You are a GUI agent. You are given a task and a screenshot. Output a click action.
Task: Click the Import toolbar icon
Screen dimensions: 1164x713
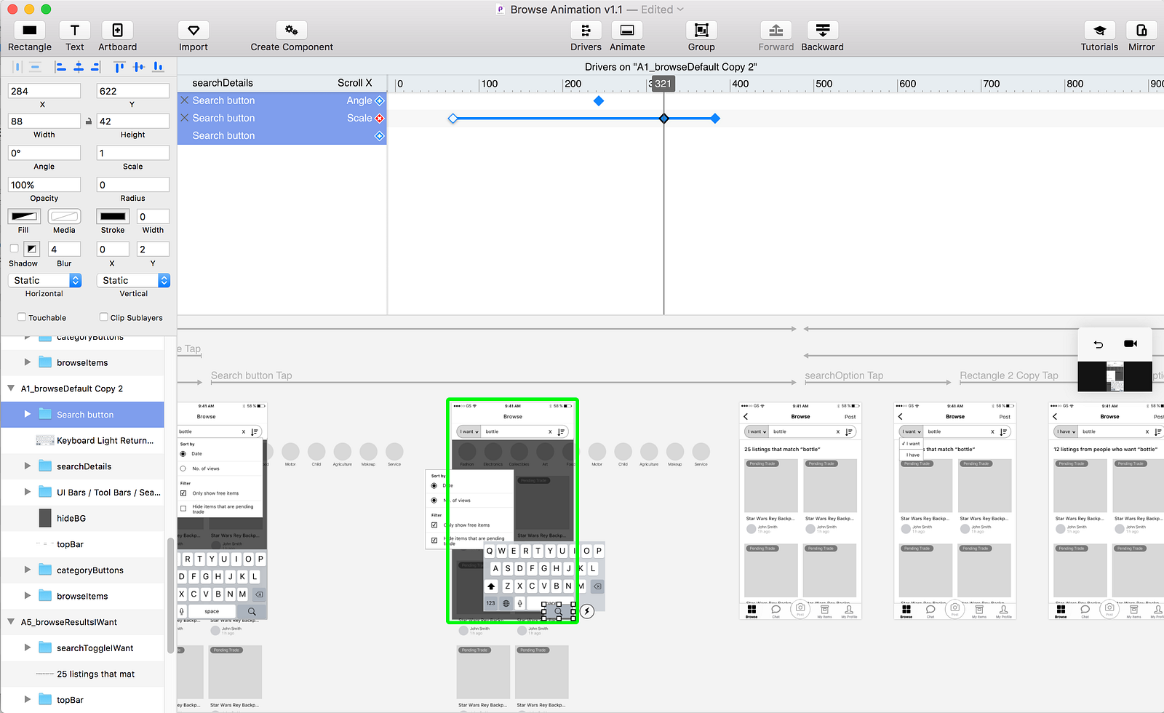coord(194,31)
